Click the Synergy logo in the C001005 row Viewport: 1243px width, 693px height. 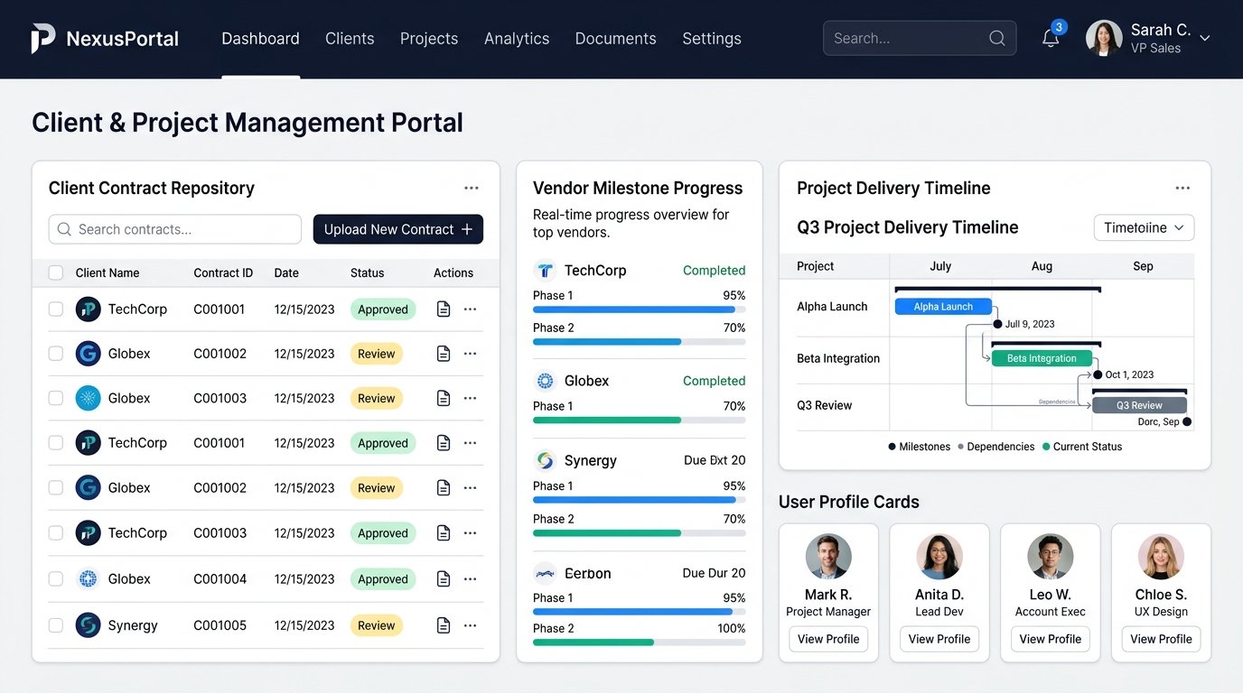pyautogui.click(x=88, y=625)
